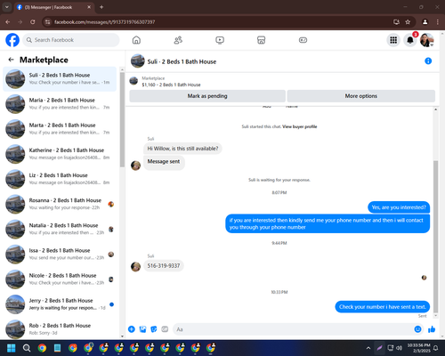Screen dimensions: 445x356
Task: Click the Search Facebook box
Action: tap(71, 40)
